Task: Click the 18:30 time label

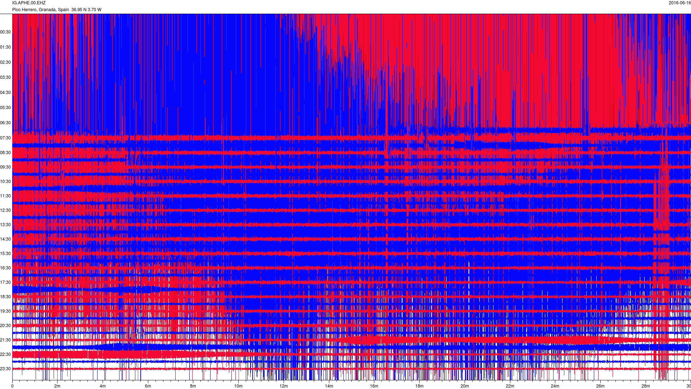Action: 5,297
